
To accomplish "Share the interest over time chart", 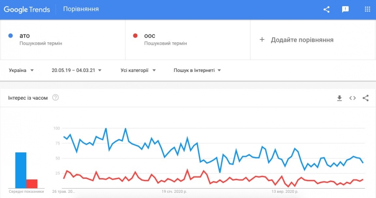I will [x=366, y=98].
